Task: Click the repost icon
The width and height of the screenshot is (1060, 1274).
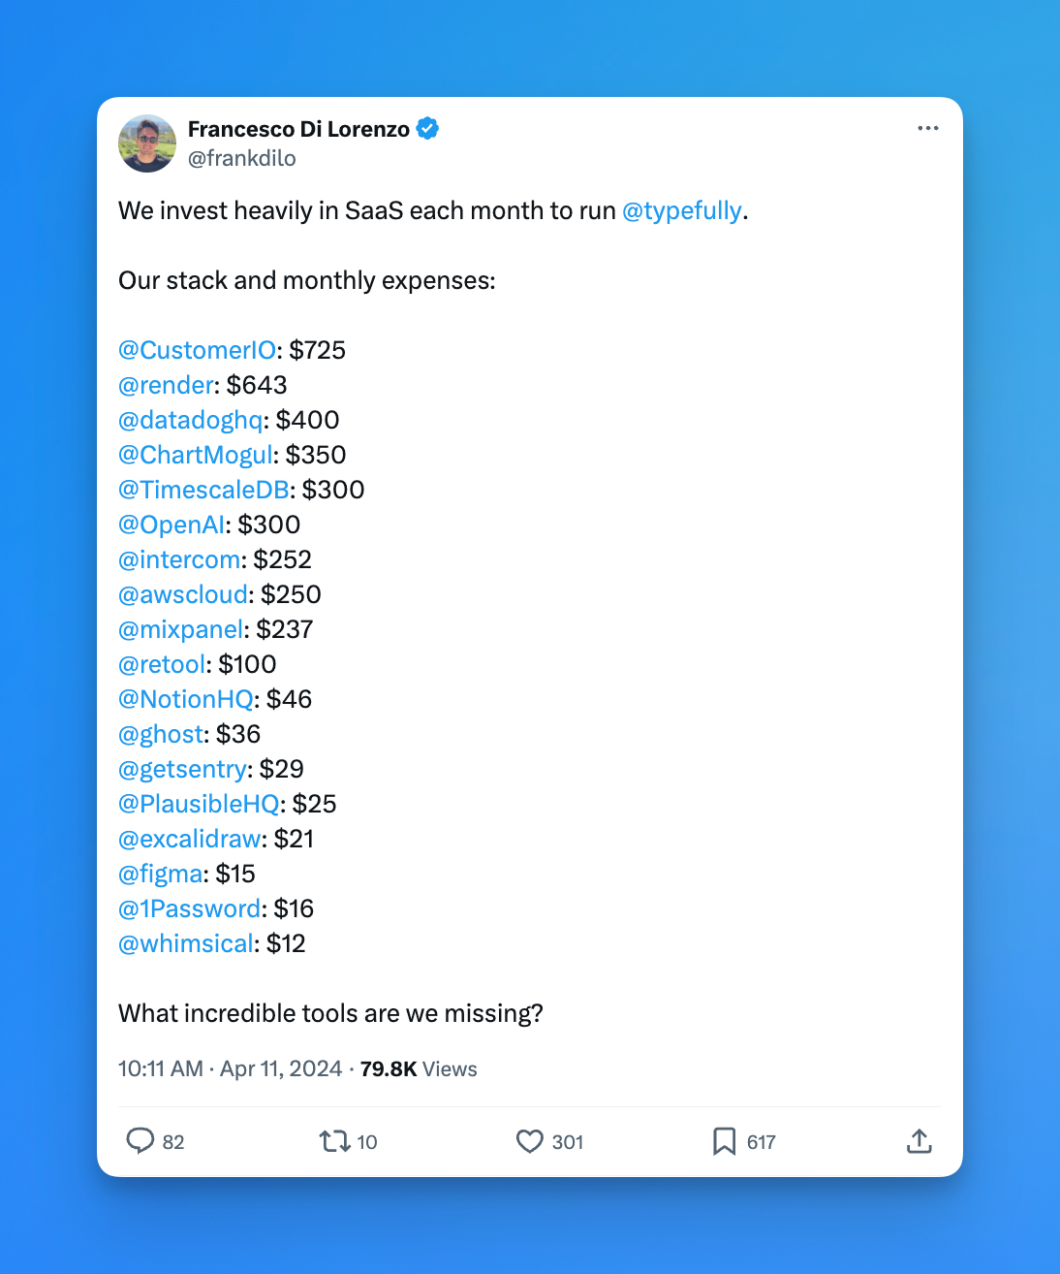Action: click(x=333, y=1141)
